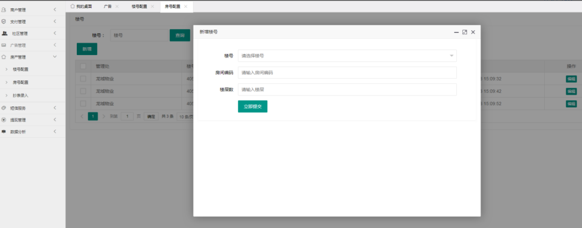Open the 请选择楼号 dropdown
582x228 pixels.
[x=347, y=56]
